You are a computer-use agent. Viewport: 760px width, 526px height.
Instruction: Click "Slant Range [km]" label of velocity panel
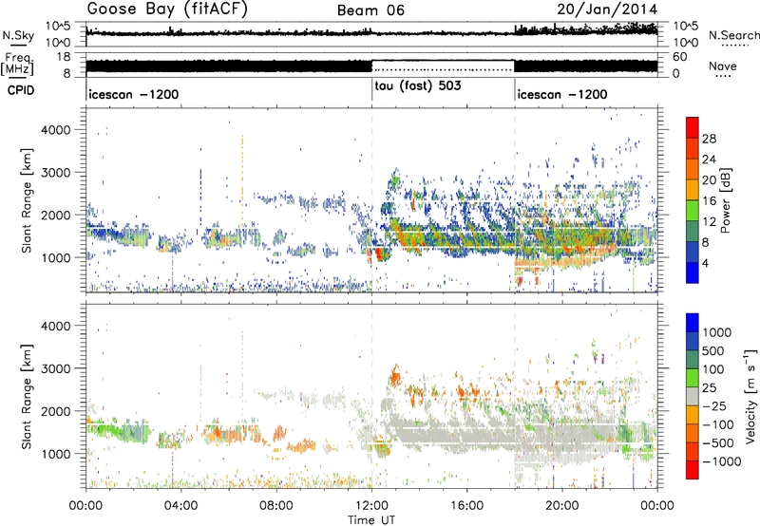pyautogui.click(x=27, y=397)
